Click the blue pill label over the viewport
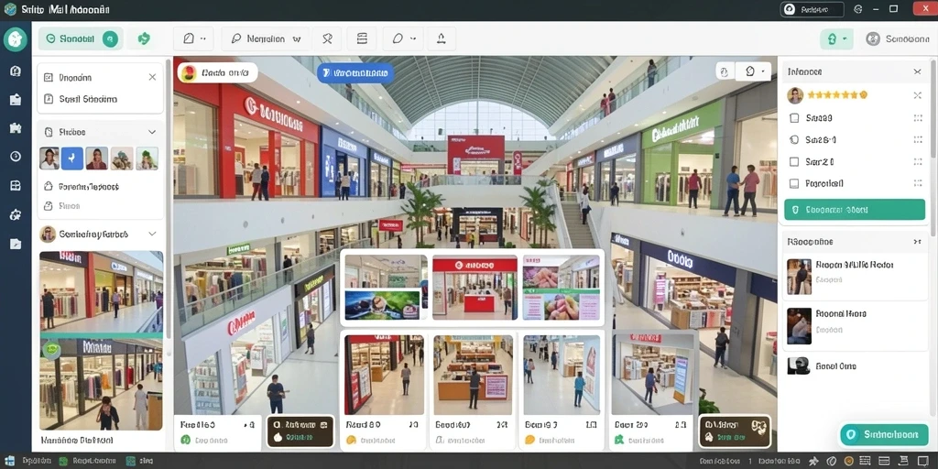This screenshot has width=938, height=469. pyautogui.click(x=355, y=73)
